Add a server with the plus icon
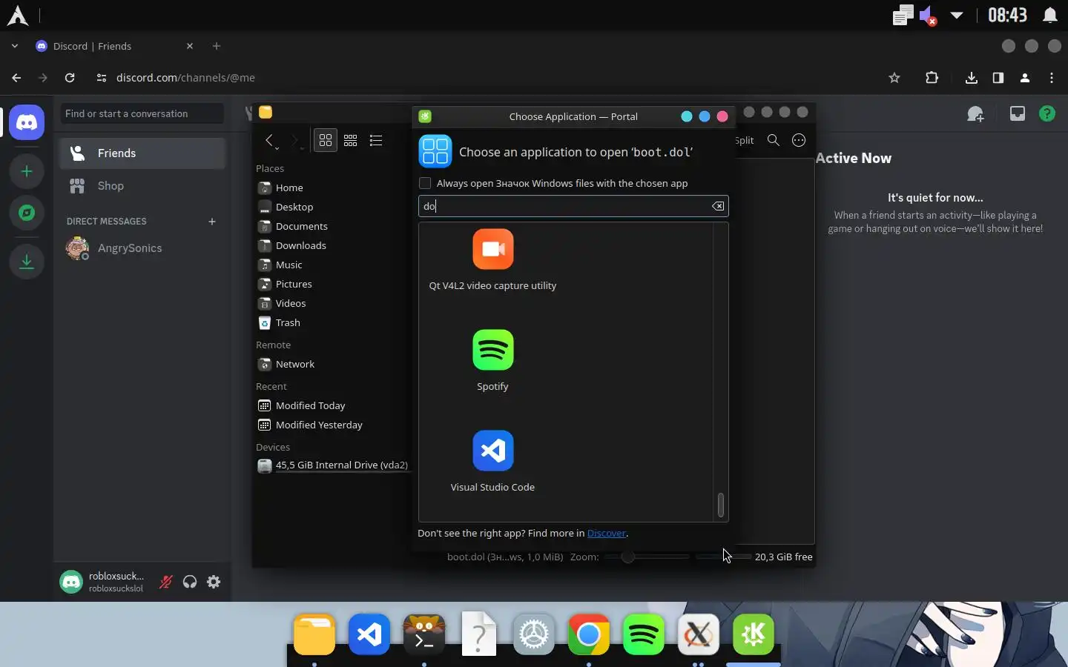The height and width of the screenshot is (667, 1068). pos(27,171)
